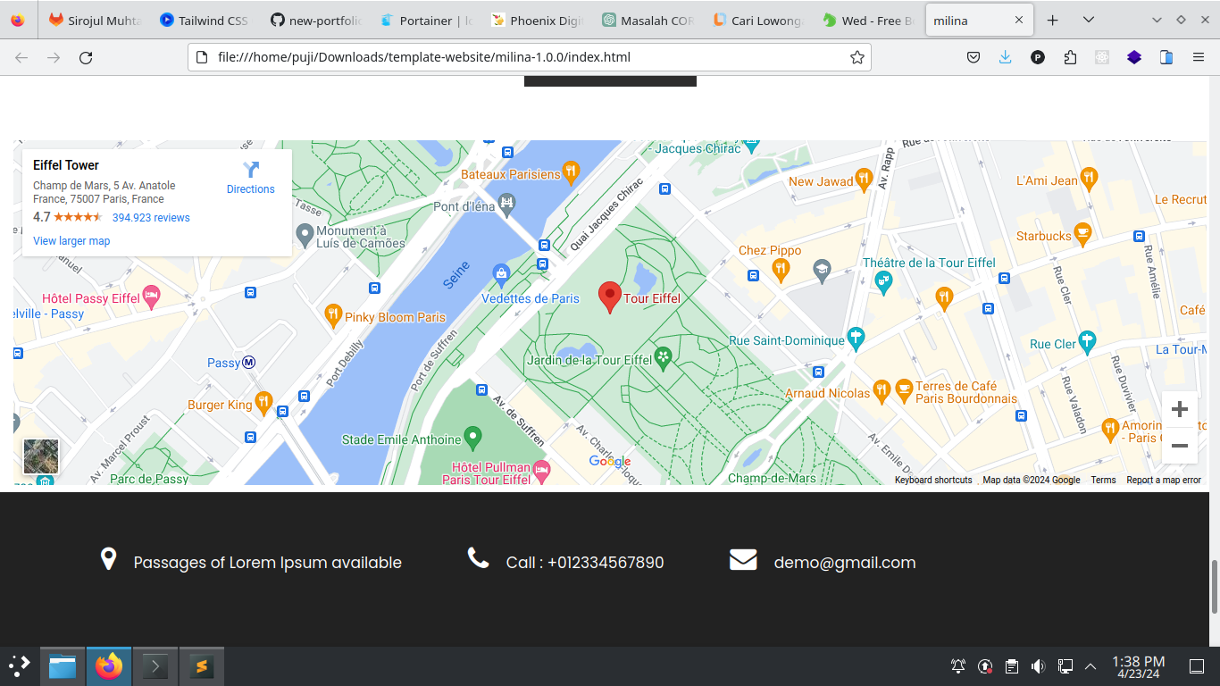Click the Rue Cler teal marker
Image resolution: width=1220 pixels, height=686 pixels.
(x=1087, y=342)
